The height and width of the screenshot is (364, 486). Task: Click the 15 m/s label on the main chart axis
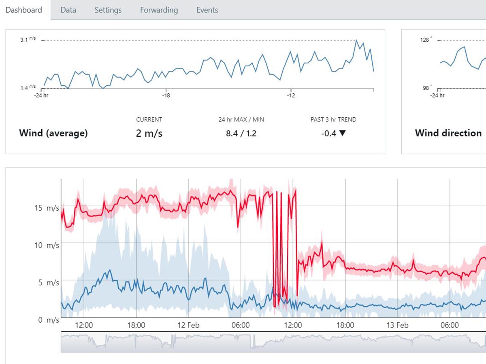(x=46, y=208)
